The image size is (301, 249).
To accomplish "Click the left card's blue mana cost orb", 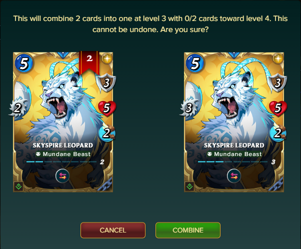I will [x=23, y=63].
